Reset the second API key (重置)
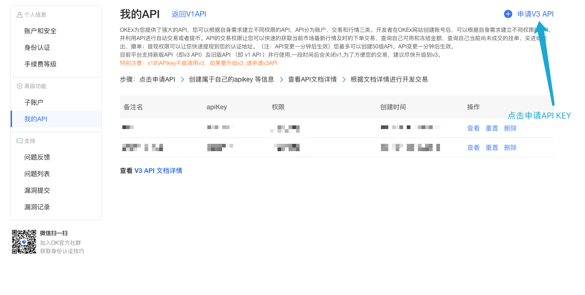 (492, 147)
